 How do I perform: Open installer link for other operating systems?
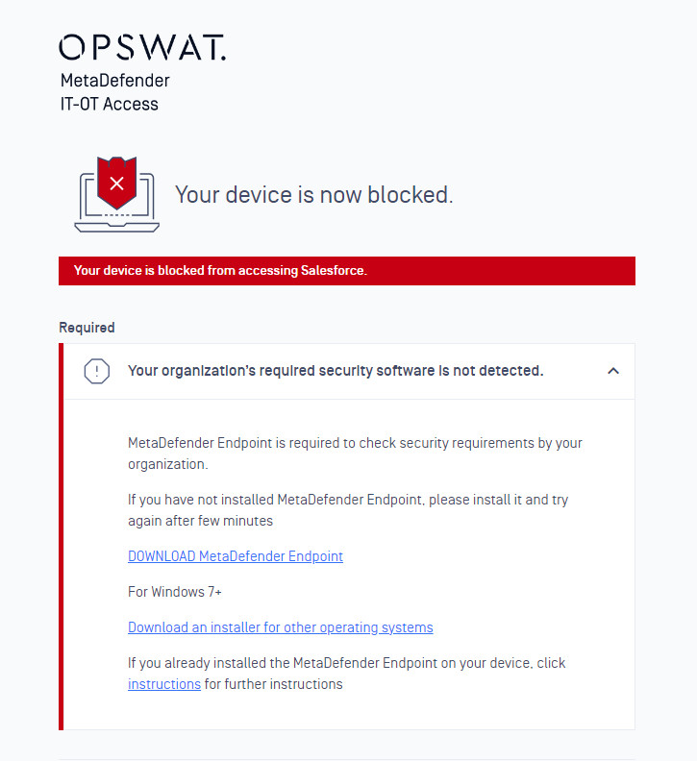pos(281,627)
